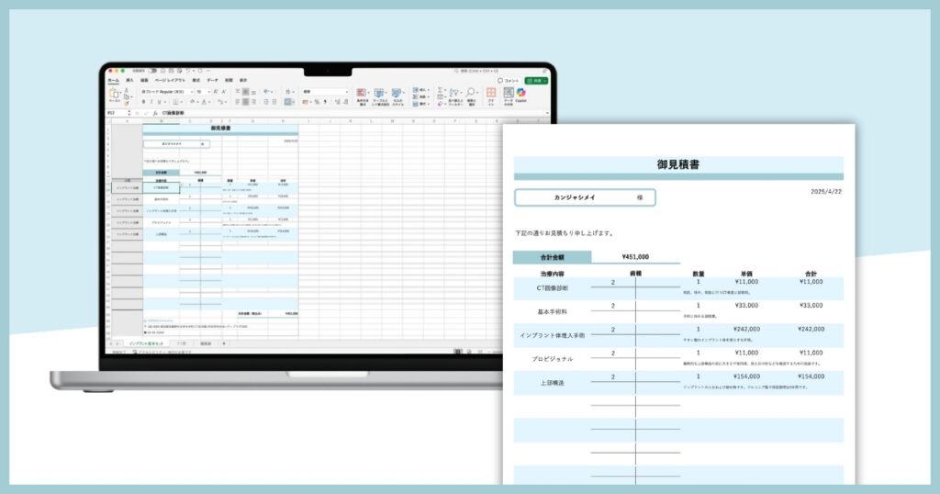Click the fill color bucket swatch

tap(193, 102)
